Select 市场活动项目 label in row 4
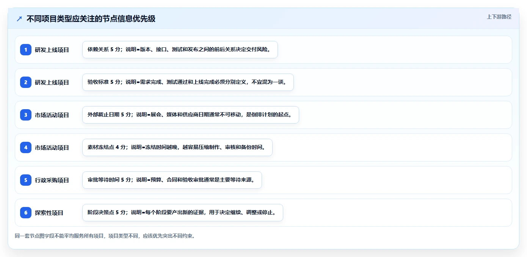The height and width of the screenshot is (257, 527). click(x=52, y=147)
